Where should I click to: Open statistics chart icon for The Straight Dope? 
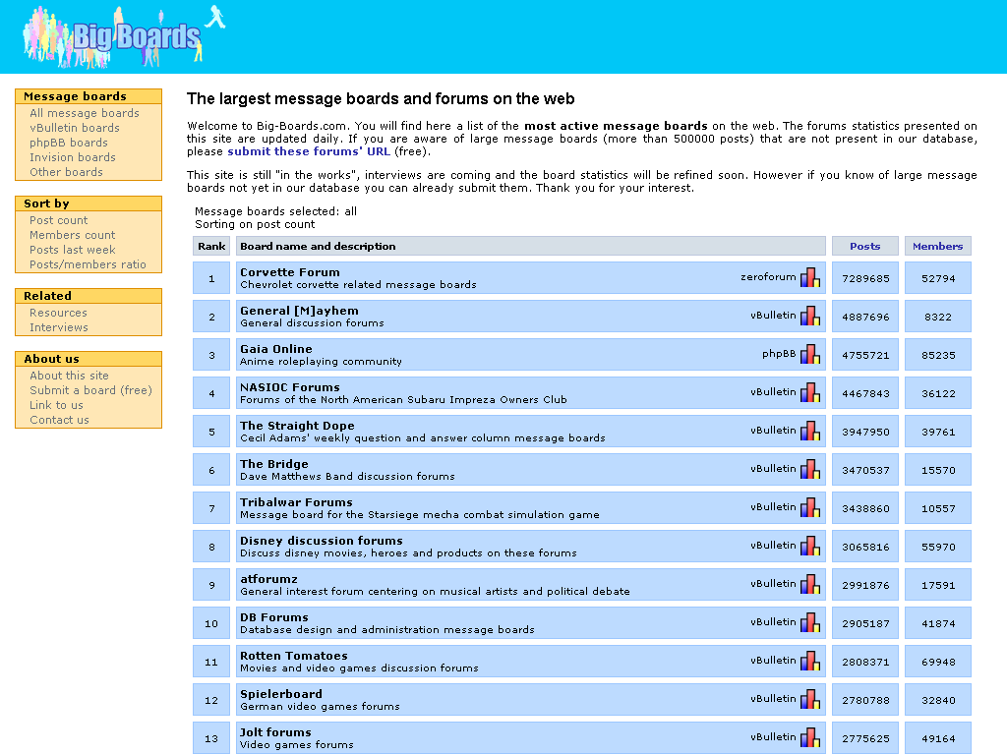pyautogui.click(x=810, y=431)
